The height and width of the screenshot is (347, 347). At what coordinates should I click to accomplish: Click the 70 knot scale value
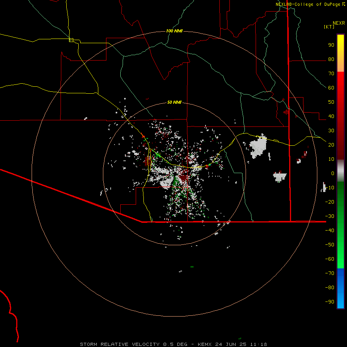(331, 74)
